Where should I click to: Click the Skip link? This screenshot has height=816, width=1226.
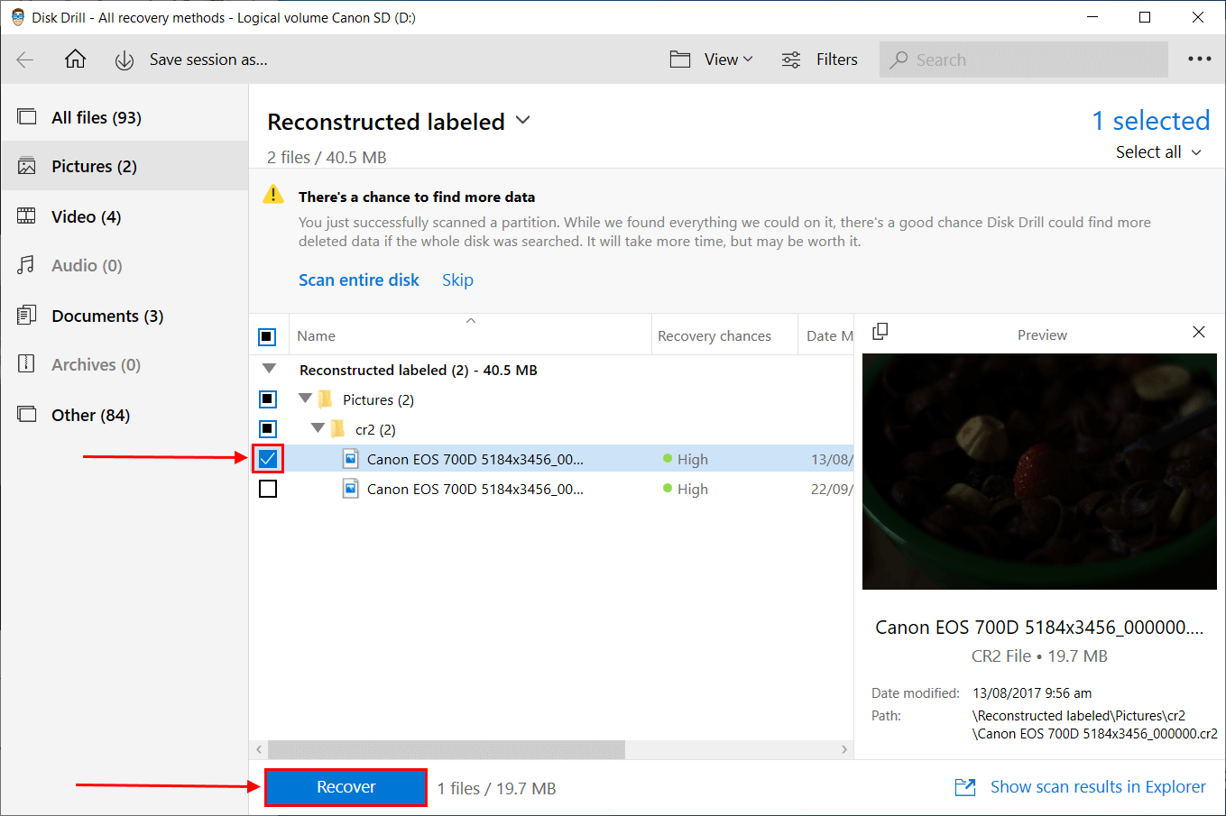click(x=457, y=280)
